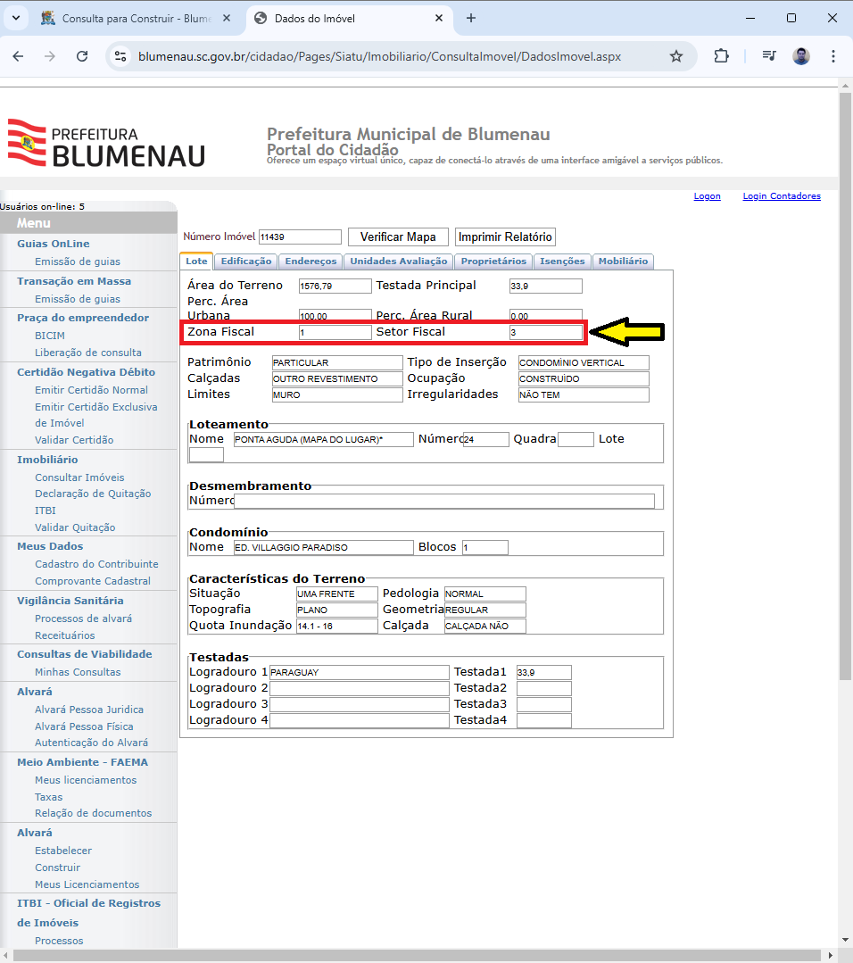Open Consultar Imóveis in the side menu
This screenshot has height=963, width=853.
[x=79, y=477]
